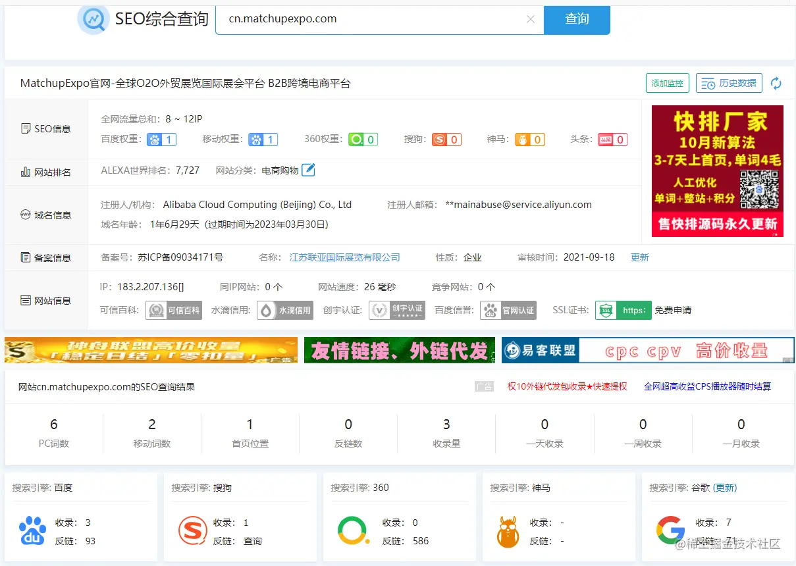Open the 备案信息 sidebar section
This screenshot has width=796, height=566.
click(45, 257)
